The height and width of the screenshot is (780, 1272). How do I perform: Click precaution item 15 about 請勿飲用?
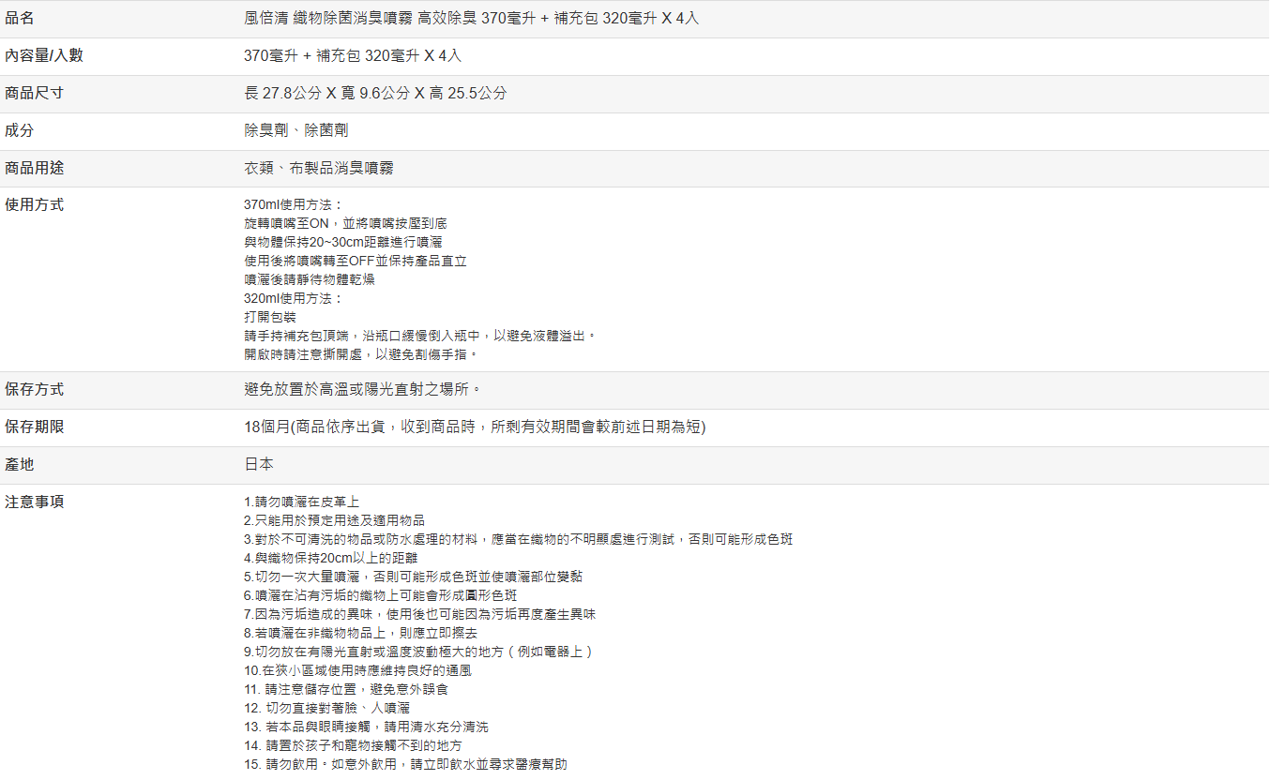[x=405, y=764]
